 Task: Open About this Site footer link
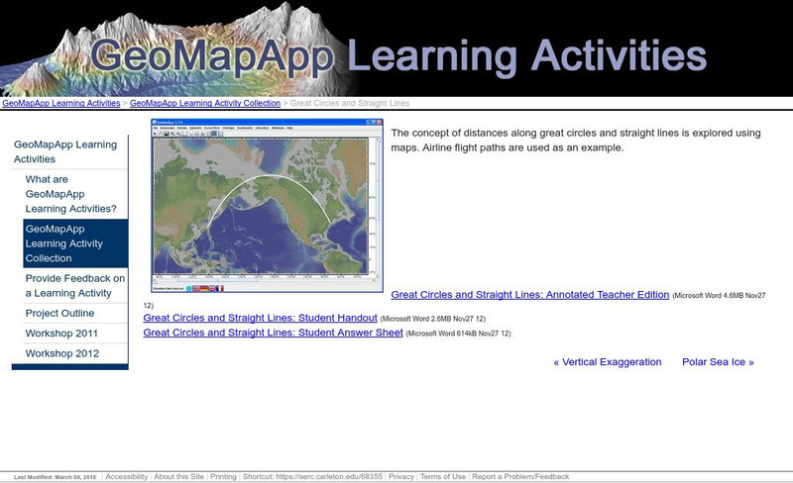[x=179, y=476]
